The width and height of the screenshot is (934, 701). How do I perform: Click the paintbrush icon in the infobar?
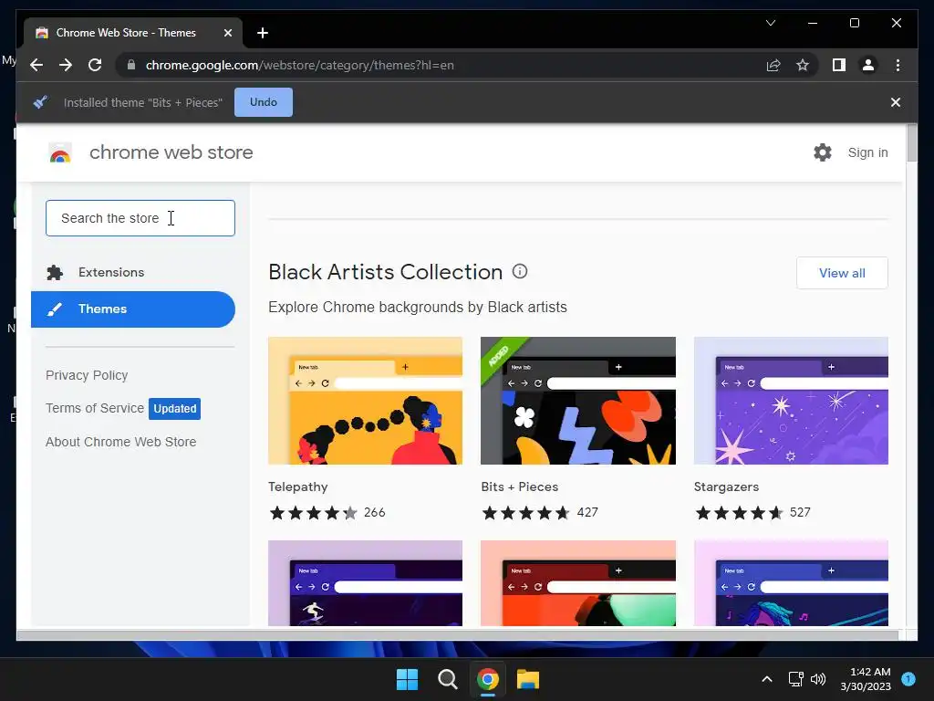click(x=40, y=102)
